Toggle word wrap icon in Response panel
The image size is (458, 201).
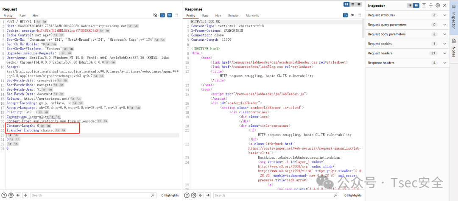(x=346, y=15)
